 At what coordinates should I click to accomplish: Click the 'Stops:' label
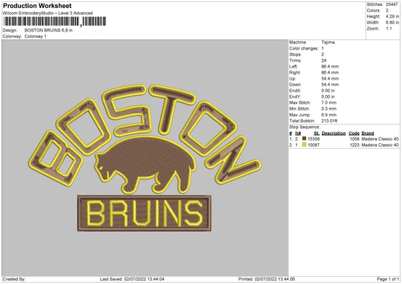pos(295,55)
